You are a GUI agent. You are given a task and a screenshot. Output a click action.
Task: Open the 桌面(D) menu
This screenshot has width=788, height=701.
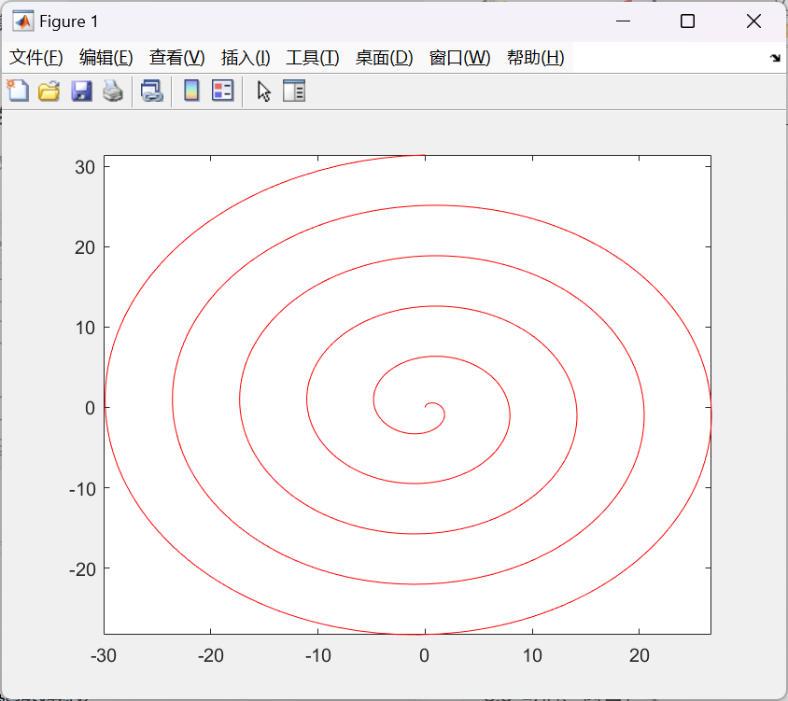tap(384, 58)
